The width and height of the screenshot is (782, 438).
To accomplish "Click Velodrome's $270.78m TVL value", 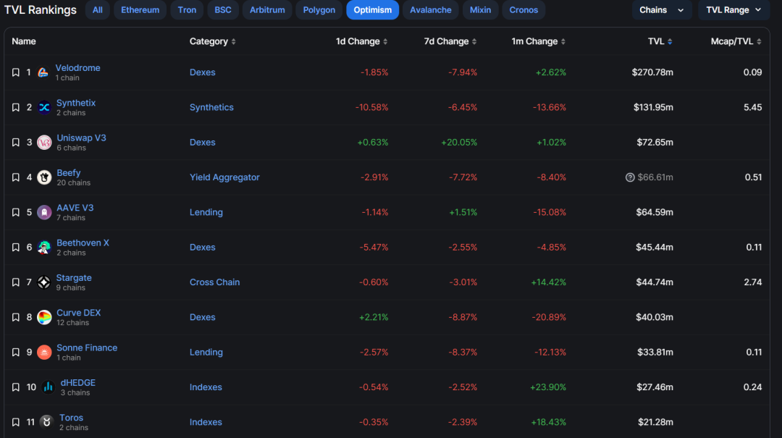I will 652,72.
